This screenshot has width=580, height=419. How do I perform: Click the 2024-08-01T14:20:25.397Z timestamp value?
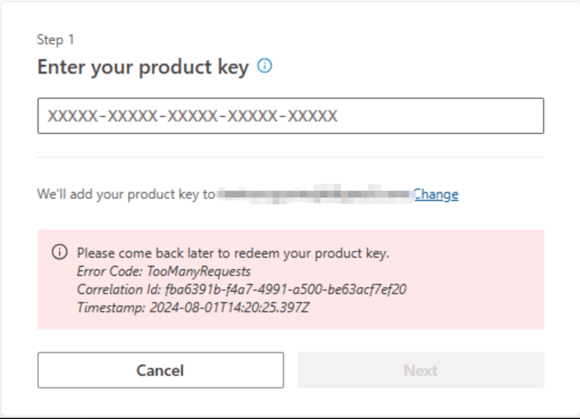tap(230, 307)
